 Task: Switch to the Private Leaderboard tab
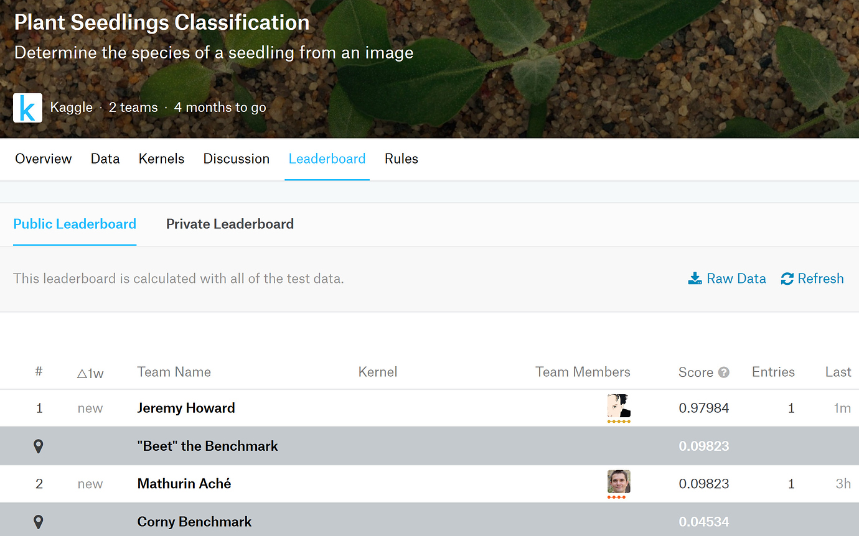pyautogui.click(x=230, y=224)
